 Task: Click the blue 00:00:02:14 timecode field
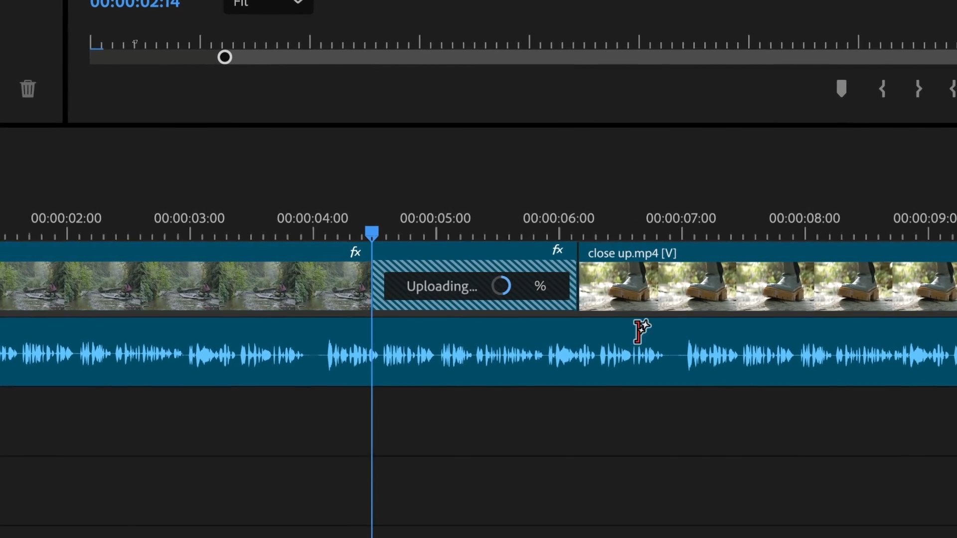[135, 4]
